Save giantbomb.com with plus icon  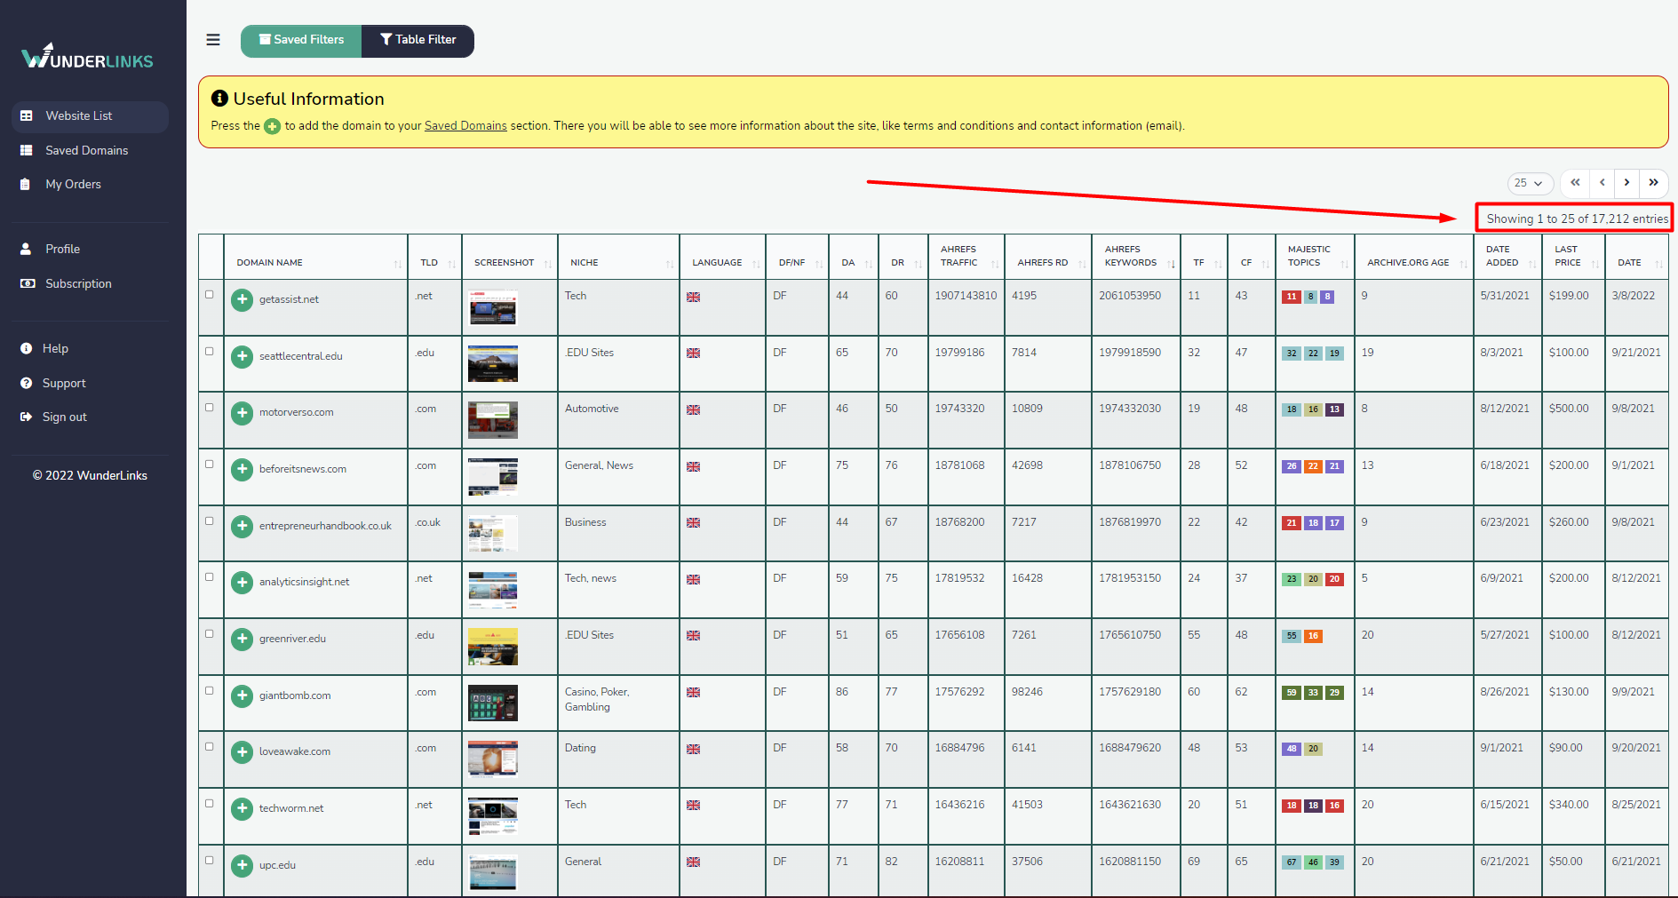click(x=242, y=696)
